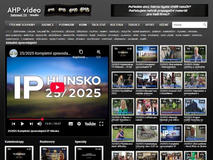Filter by municipality Čertovina

click(19, 32)
